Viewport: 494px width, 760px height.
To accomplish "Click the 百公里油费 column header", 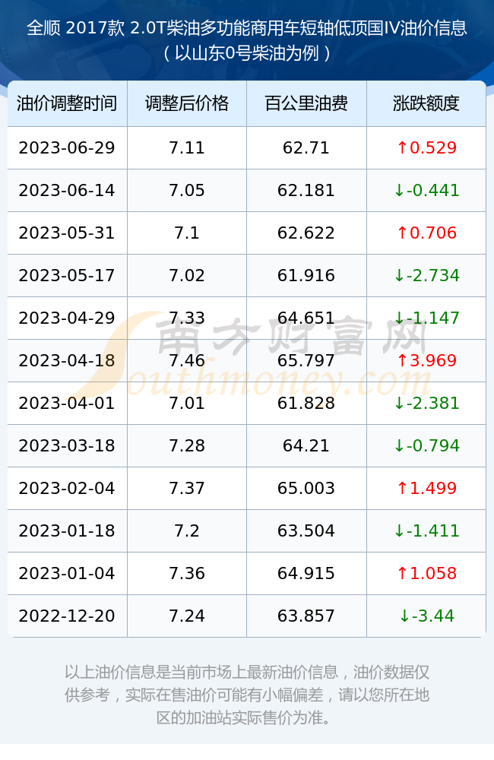I will click(306, 103).
